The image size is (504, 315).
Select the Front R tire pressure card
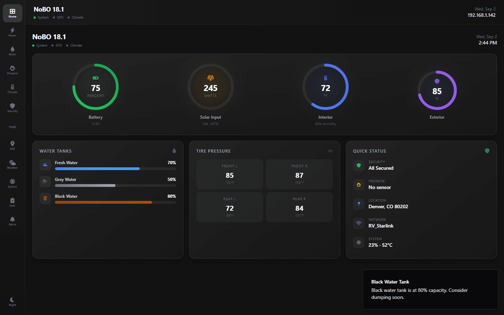[x=299, y=174]
